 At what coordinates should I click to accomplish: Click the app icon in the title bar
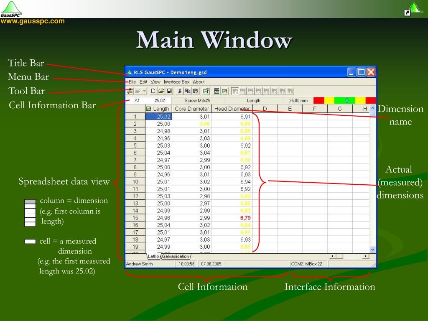pyautogui.click(x=130, y=72)
